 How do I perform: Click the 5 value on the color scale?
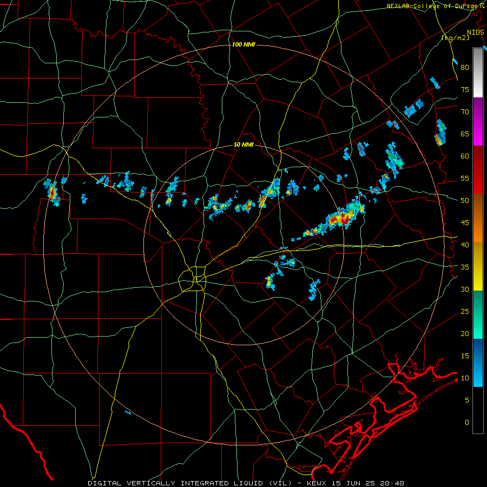pos(467,400)
